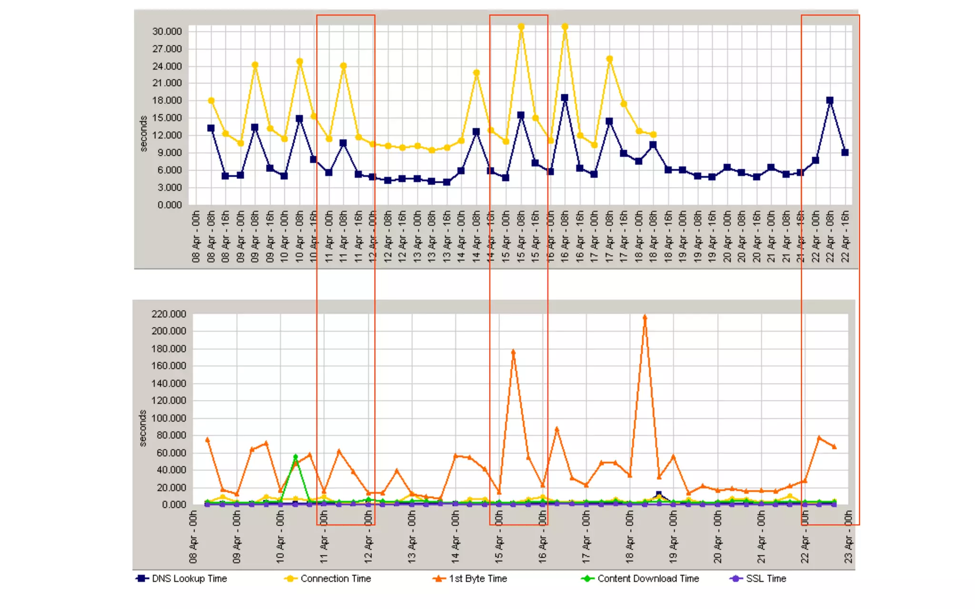Click the DNS Lookup Time legend marker
Image resolution: width=975 pixels, height=609 pixels.
tap(141, 579)
